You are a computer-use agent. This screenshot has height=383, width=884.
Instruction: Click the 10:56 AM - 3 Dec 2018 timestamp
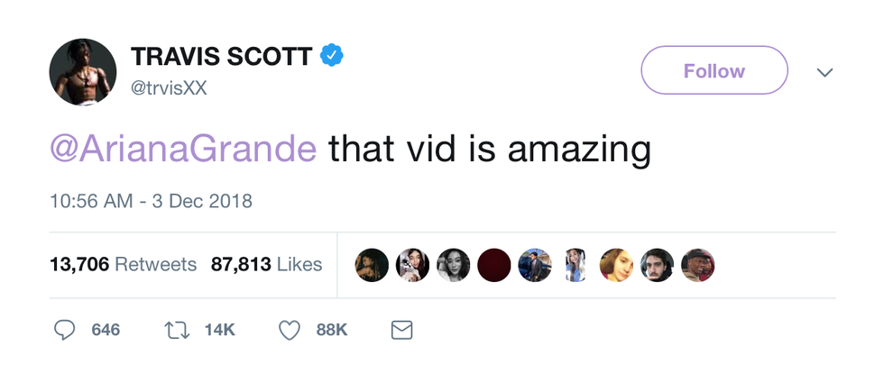click(x=151, y=200)
